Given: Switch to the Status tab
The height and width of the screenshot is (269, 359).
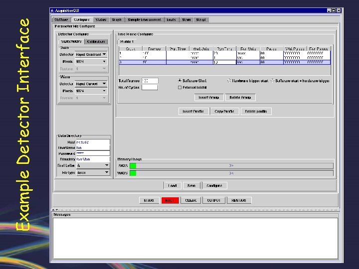Looking at the screenshot, I should coord(101,19).
